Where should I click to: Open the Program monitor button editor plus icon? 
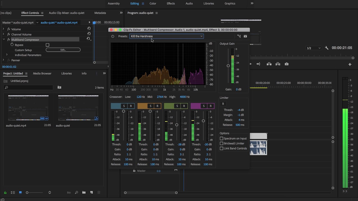tap(350, 64)
